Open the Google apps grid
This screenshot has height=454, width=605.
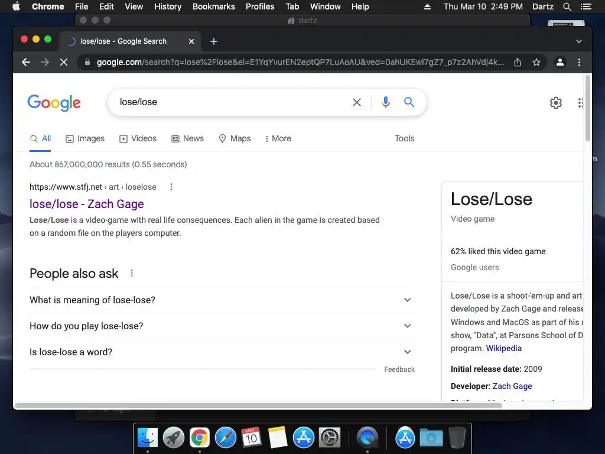[581, 103]
